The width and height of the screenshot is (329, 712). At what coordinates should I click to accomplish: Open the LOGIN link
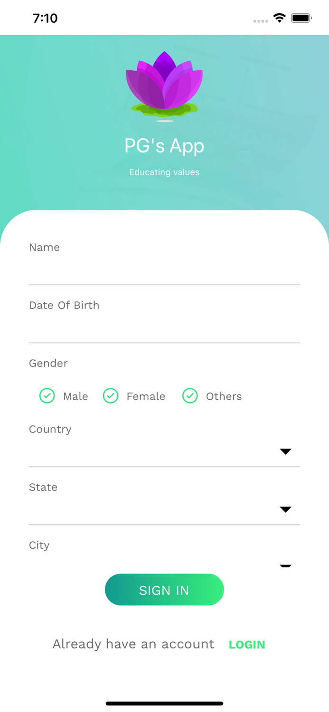(247, 644)
